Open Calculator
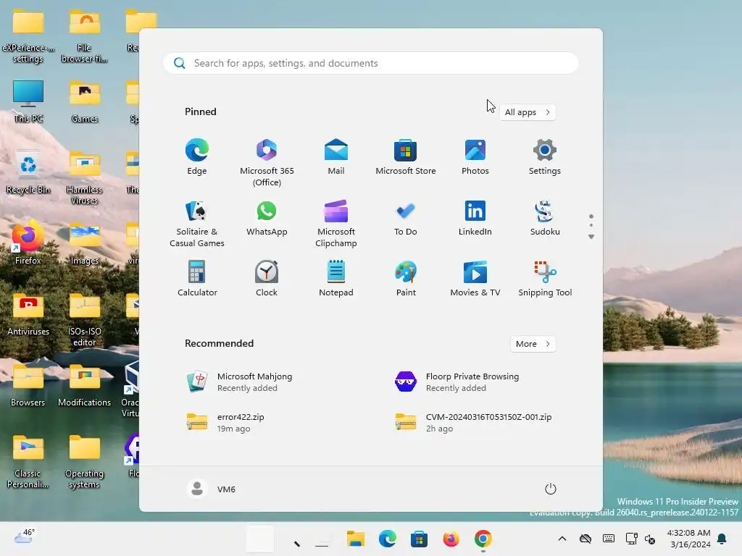 point(197,279)
